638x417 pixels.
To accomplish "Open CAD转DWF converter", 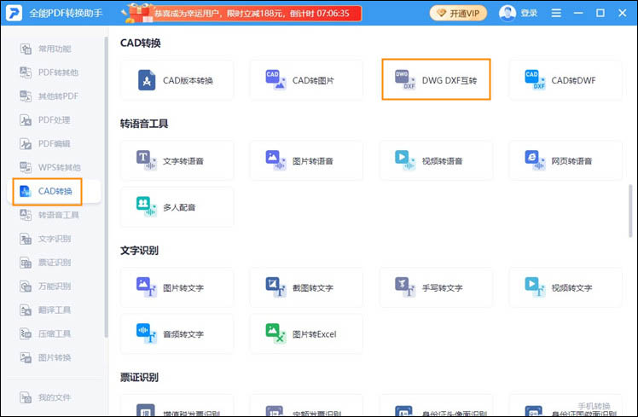I will pos(565,80).
